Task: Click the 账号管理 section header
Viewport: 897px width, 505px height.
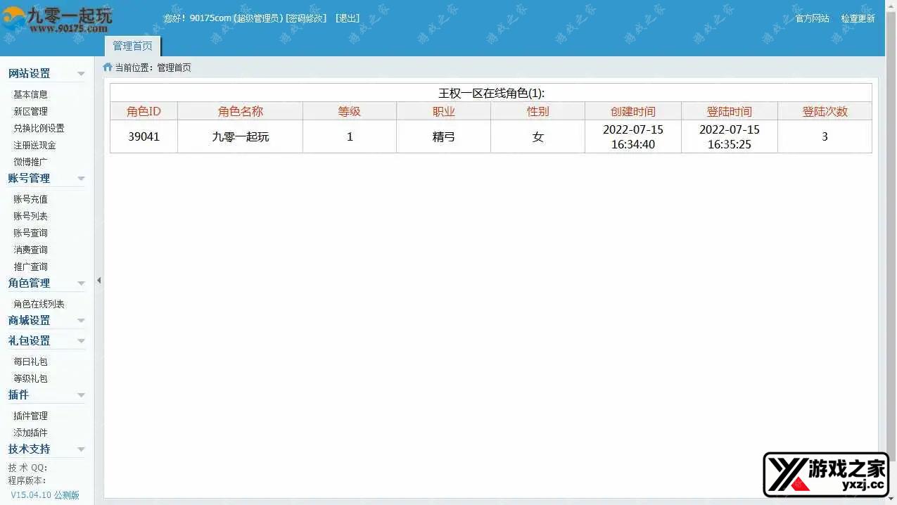Action: tap(30, 179)
